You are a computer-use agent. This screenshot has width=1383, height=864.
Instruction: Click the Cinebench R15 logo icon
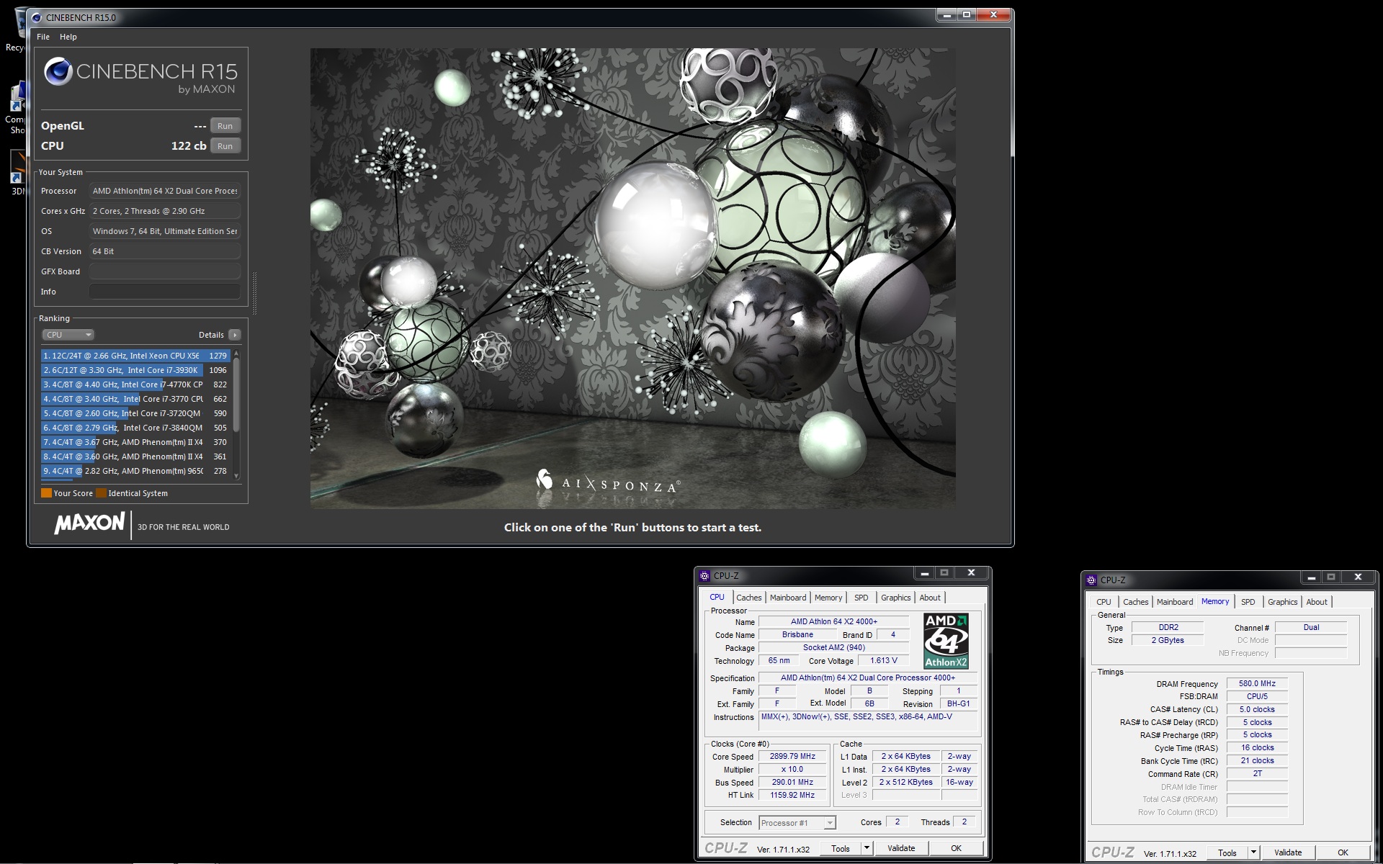point(58,71)
